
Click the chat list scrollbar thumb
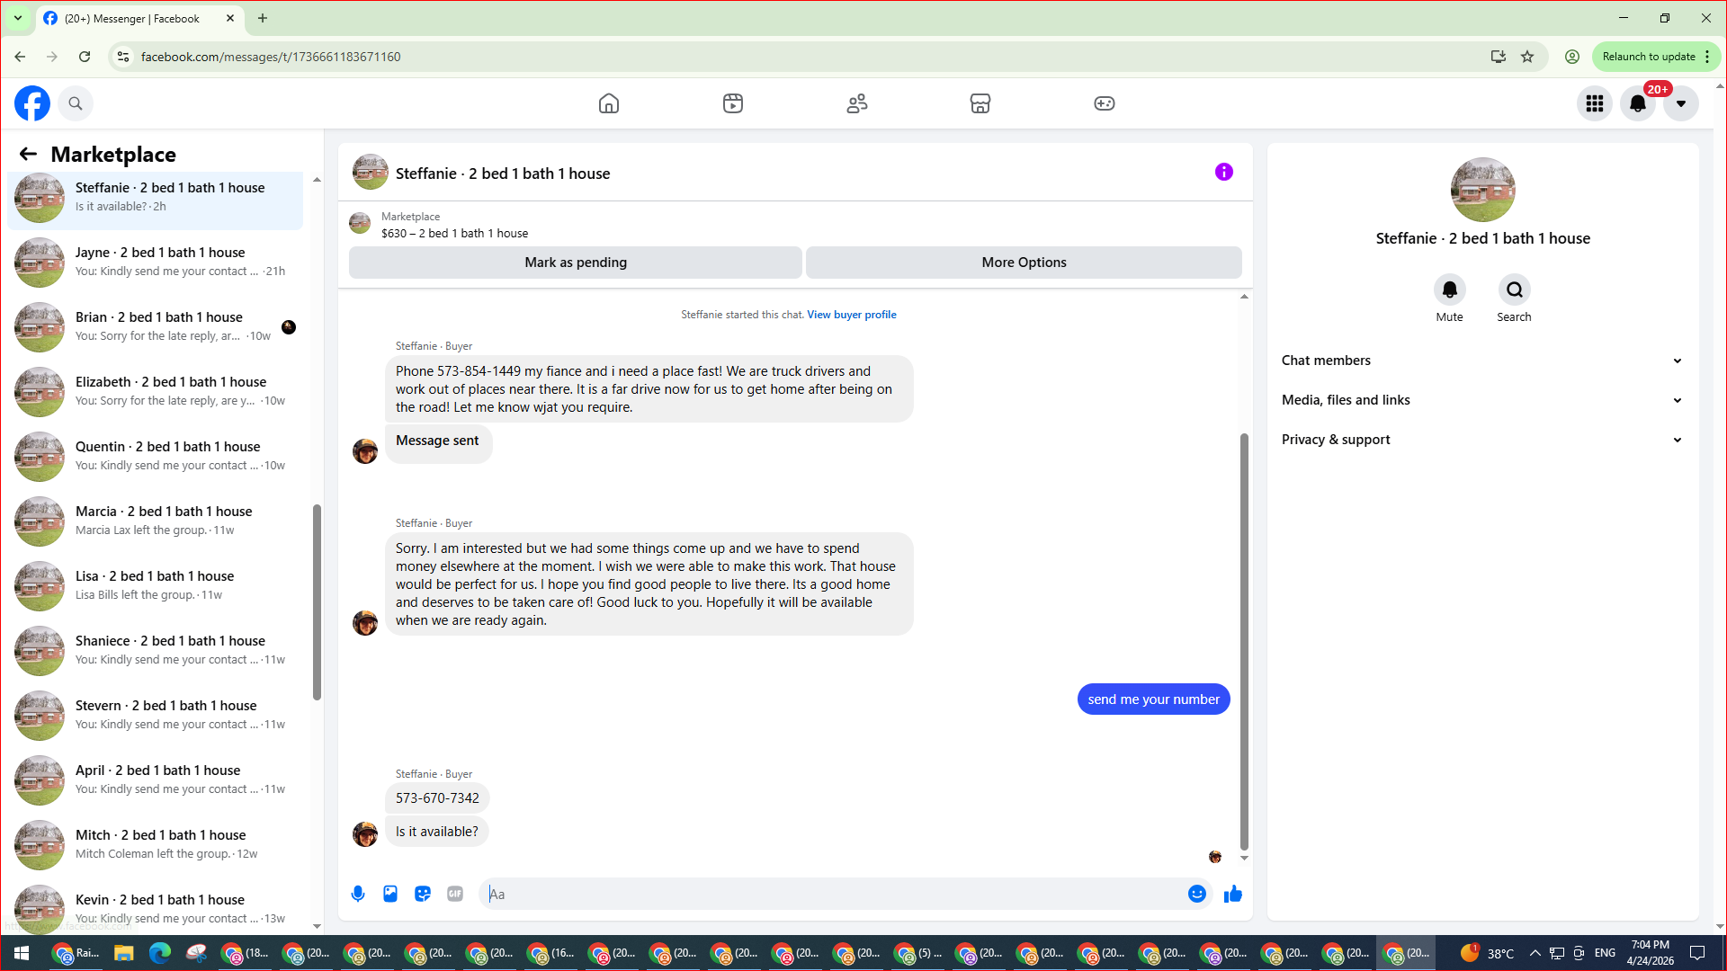pos(317,601)
